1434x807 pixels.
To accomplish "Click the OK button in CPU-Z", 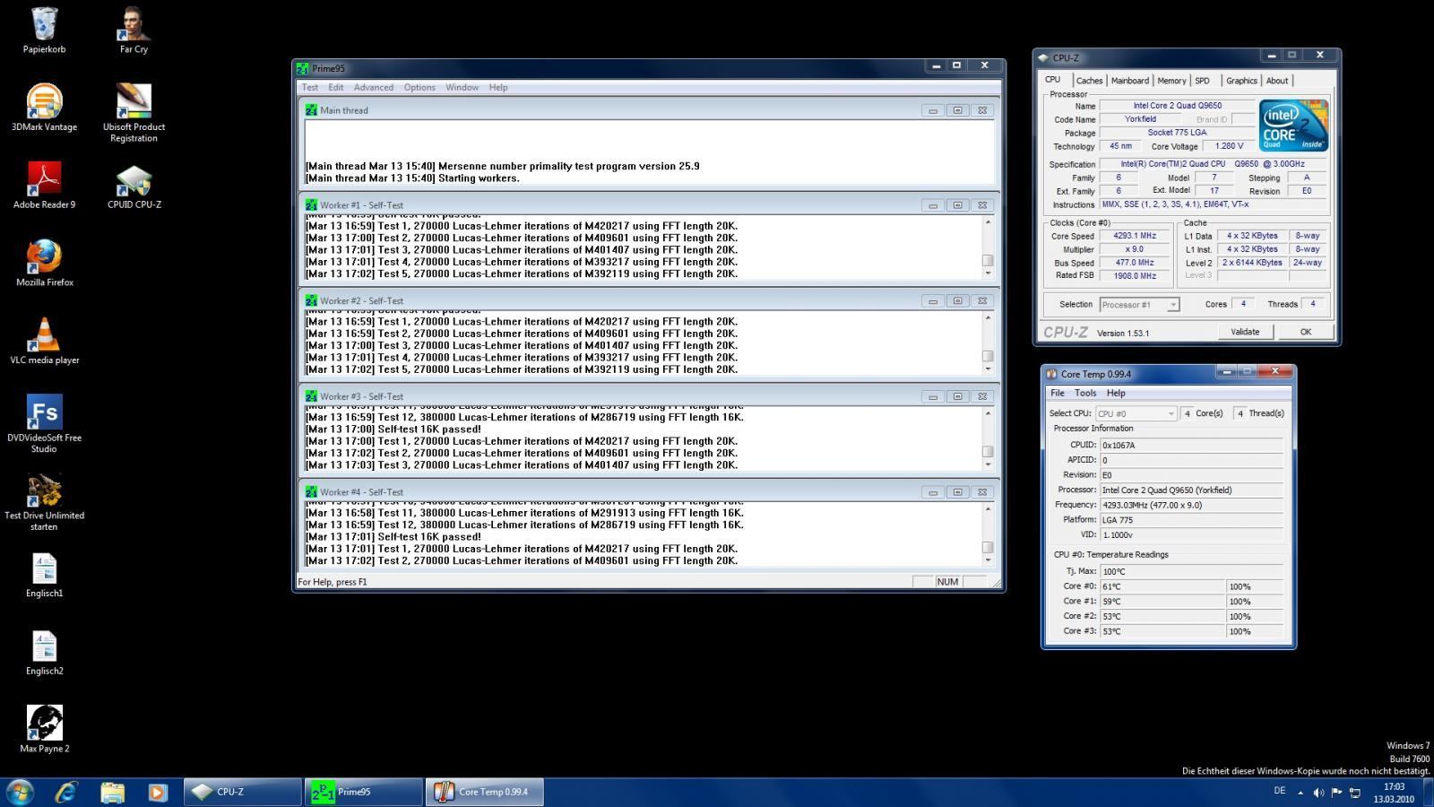I will coord(1305,332).
